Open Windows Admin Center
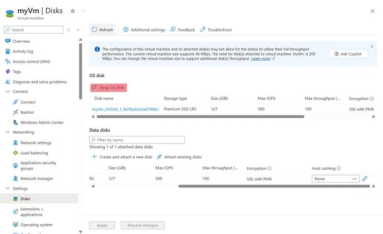383x234 pixels. pos(42,123)
